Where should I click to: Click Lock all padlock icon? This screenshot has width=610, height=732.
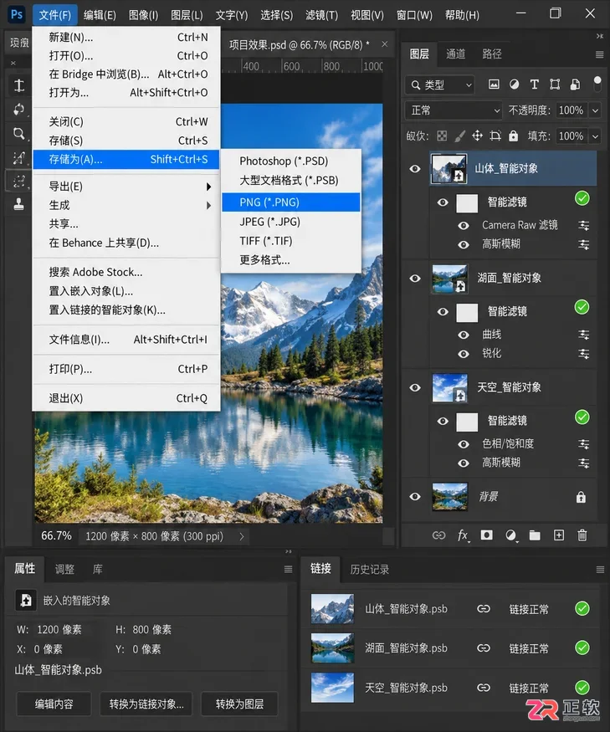click(x=513, y=136)
